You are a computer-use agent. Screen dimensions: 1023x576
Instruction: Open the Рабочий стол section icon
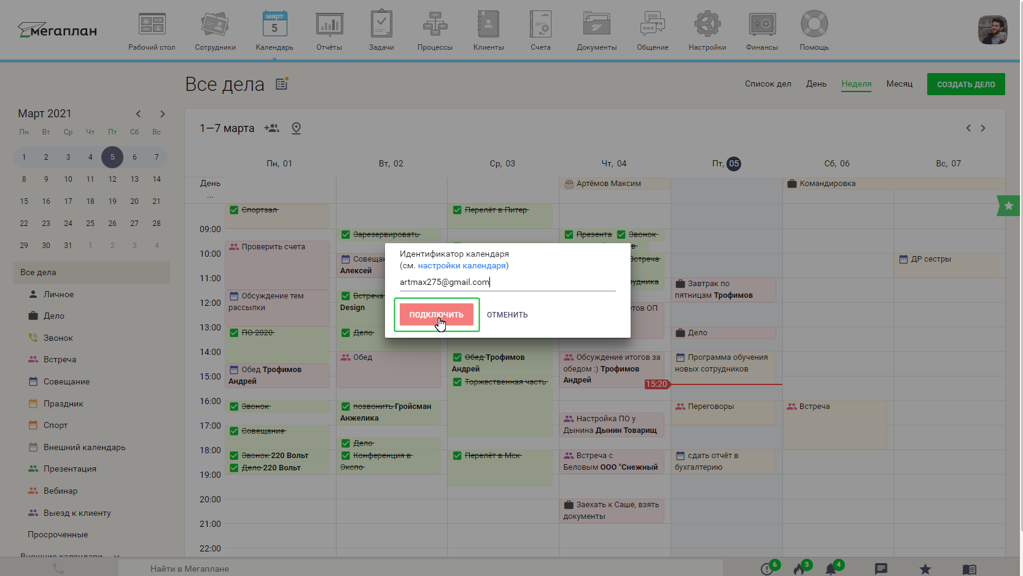point(152,25)
